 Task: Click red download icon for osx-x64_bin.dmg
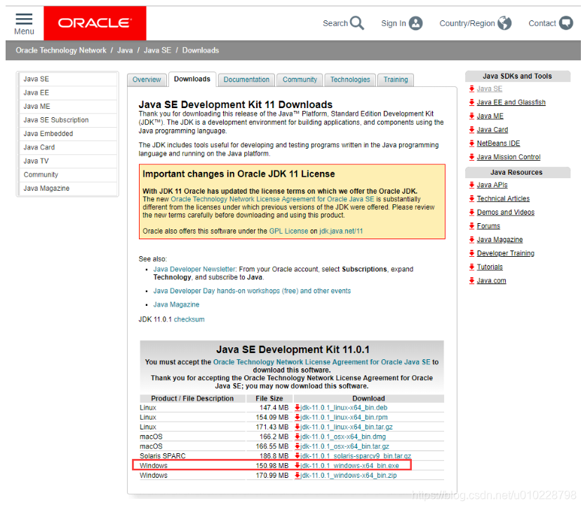[297, 436]
